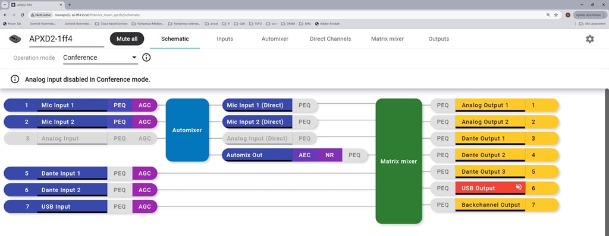The width and height of the screenshot is (609, 236).
Task: Go back in the browser
Action: [x=5, y=15]
